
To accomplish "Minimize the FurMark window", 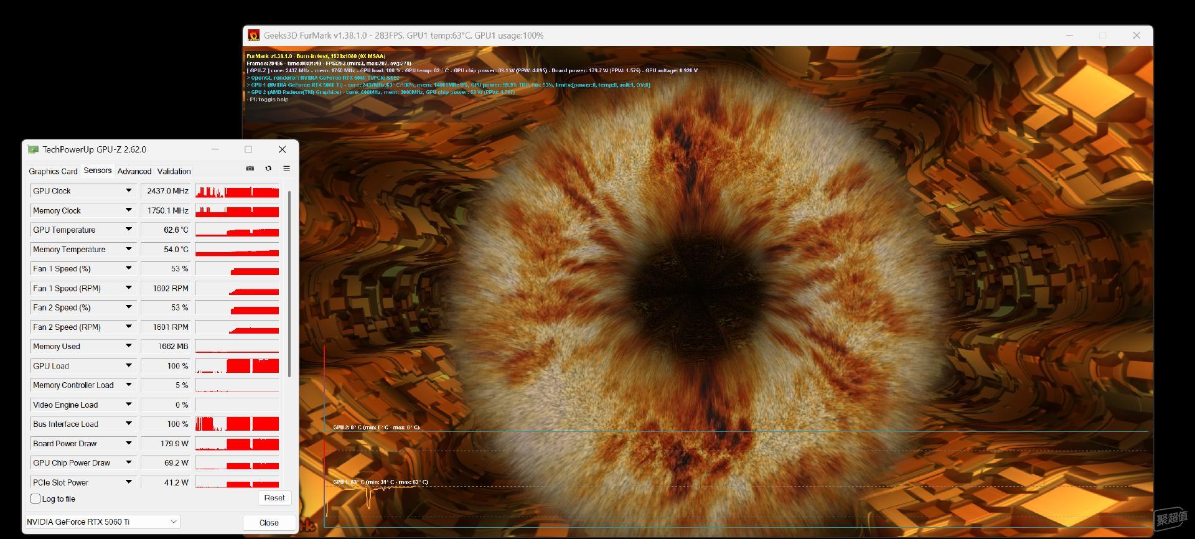I will (1069, 35).
